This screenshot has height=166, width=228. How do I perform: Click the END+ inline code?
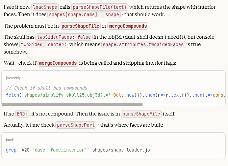click(x=22, y=114)
